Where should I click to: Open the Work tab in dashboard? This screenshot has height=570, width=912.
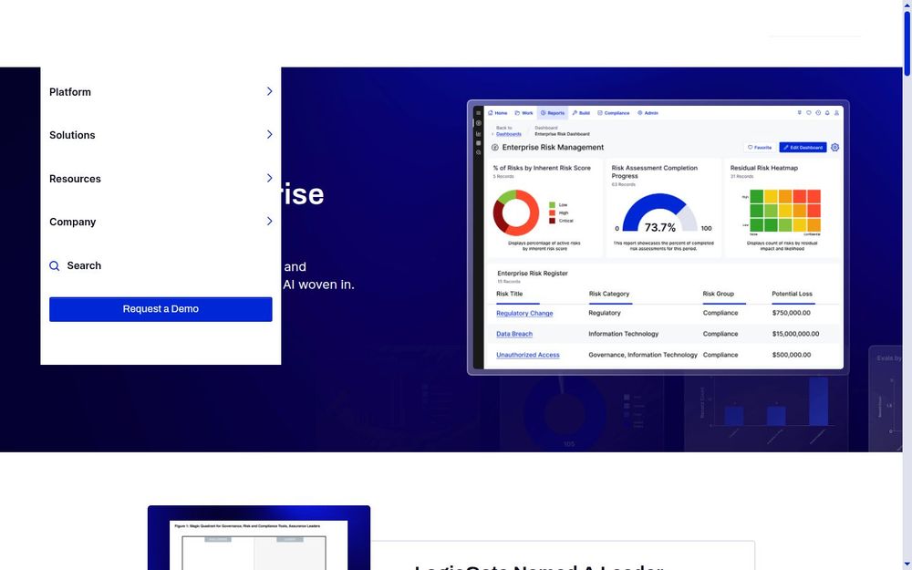(x=523, y=113)
